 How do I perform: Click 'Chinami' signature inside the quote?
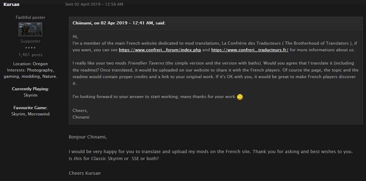coord(81,117)
